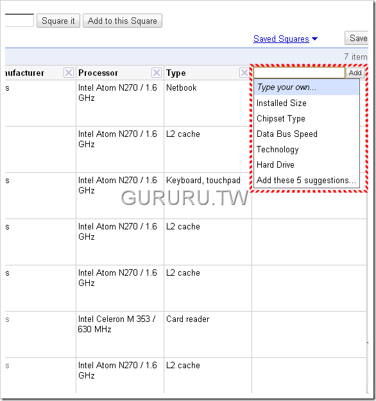Click the 'Keyboard, touchpad' cell
Image resolution: width=376 pixels, height=401 pixels.
[x=207, y=195]
